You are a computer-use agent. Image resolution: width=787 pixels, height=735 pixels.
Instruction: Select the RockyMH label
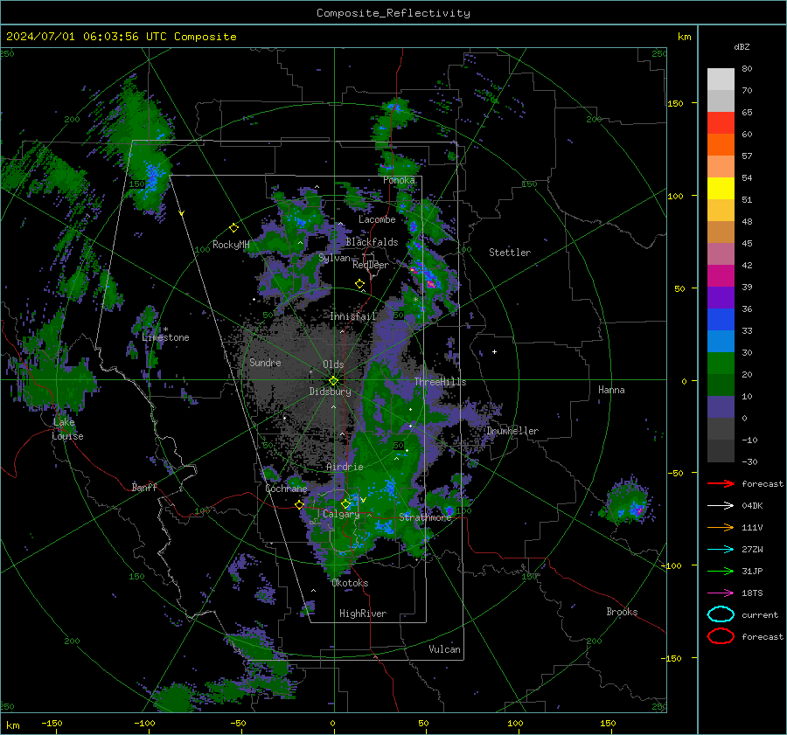pyautogui.click(x=231, y=245)
